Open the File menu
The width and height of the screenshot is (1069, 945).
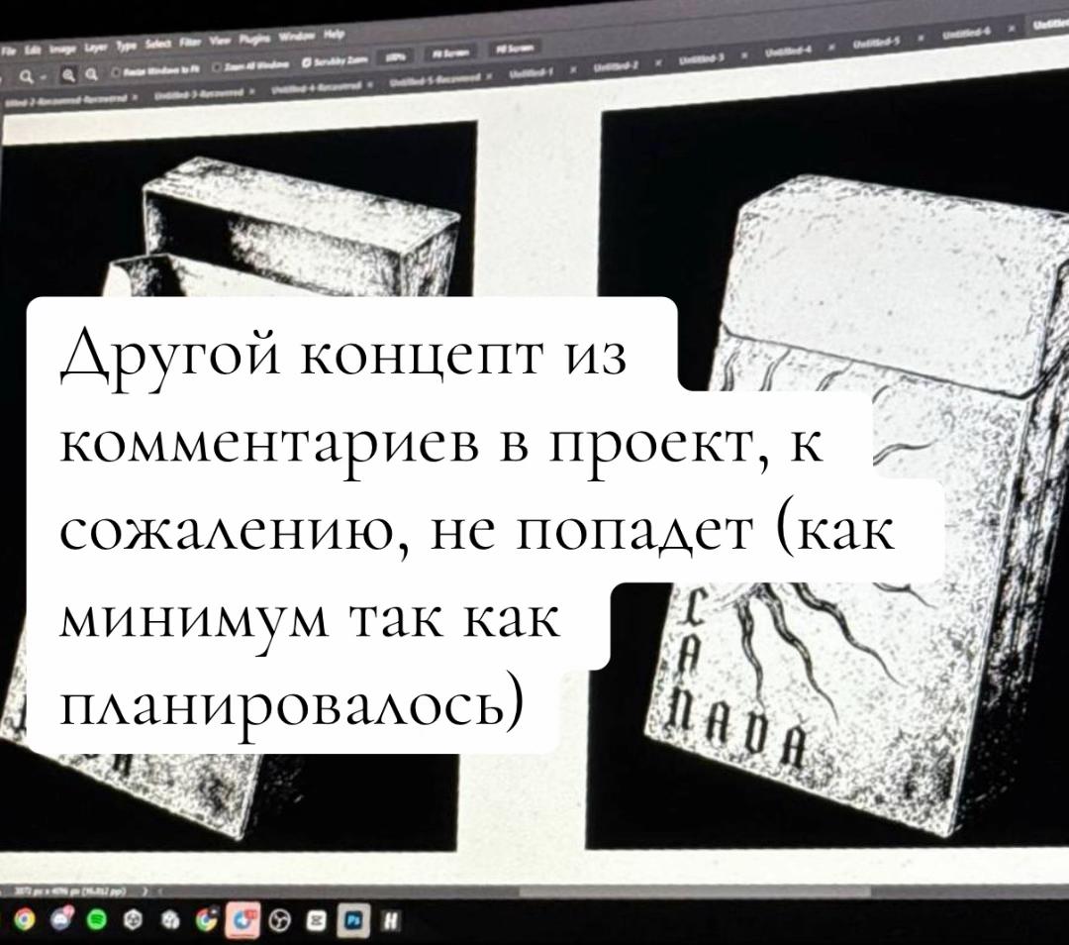[8, 52]
